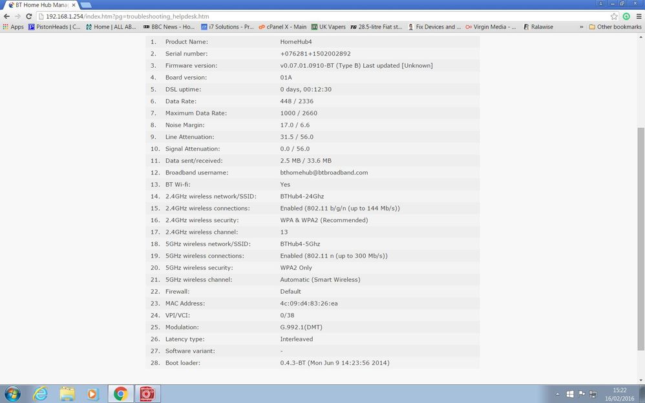645x403 pixels.
Task: Click the Modulation value G.992.1(DMT)
Action: click(301, 327)
